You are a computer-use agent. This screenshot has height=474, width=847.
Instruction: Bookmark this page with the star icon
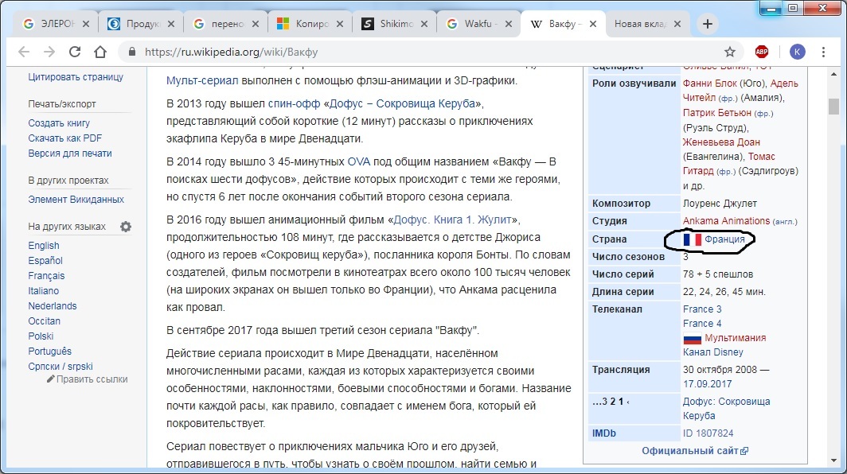pos(730,52)
